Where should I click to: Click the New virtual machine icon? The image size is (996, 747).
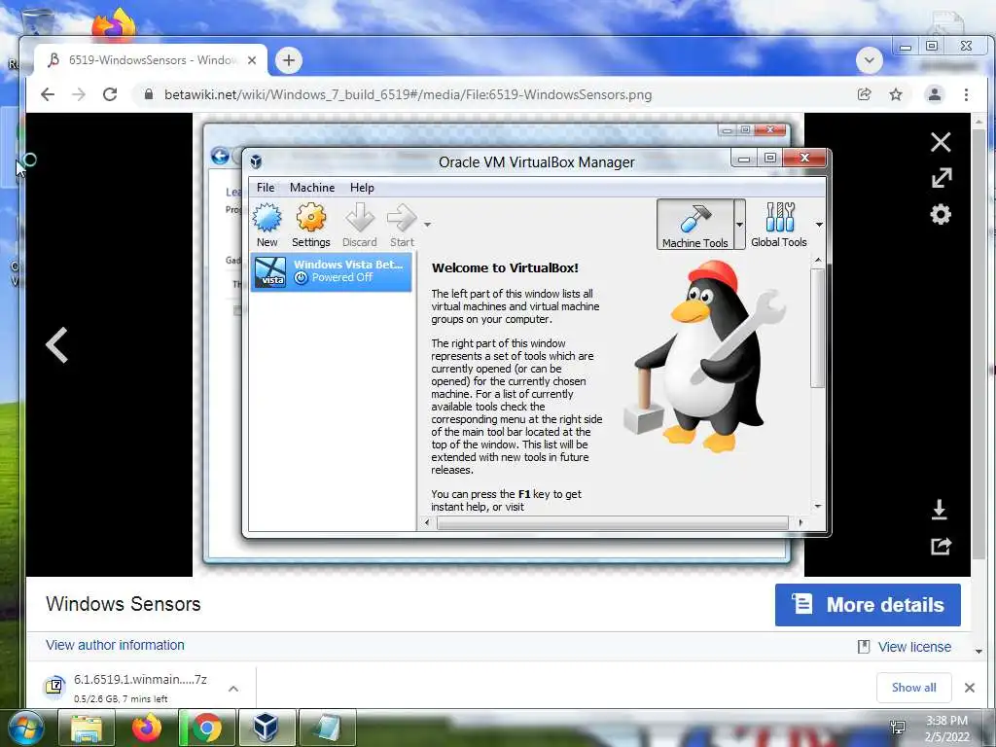pos(267,218)
